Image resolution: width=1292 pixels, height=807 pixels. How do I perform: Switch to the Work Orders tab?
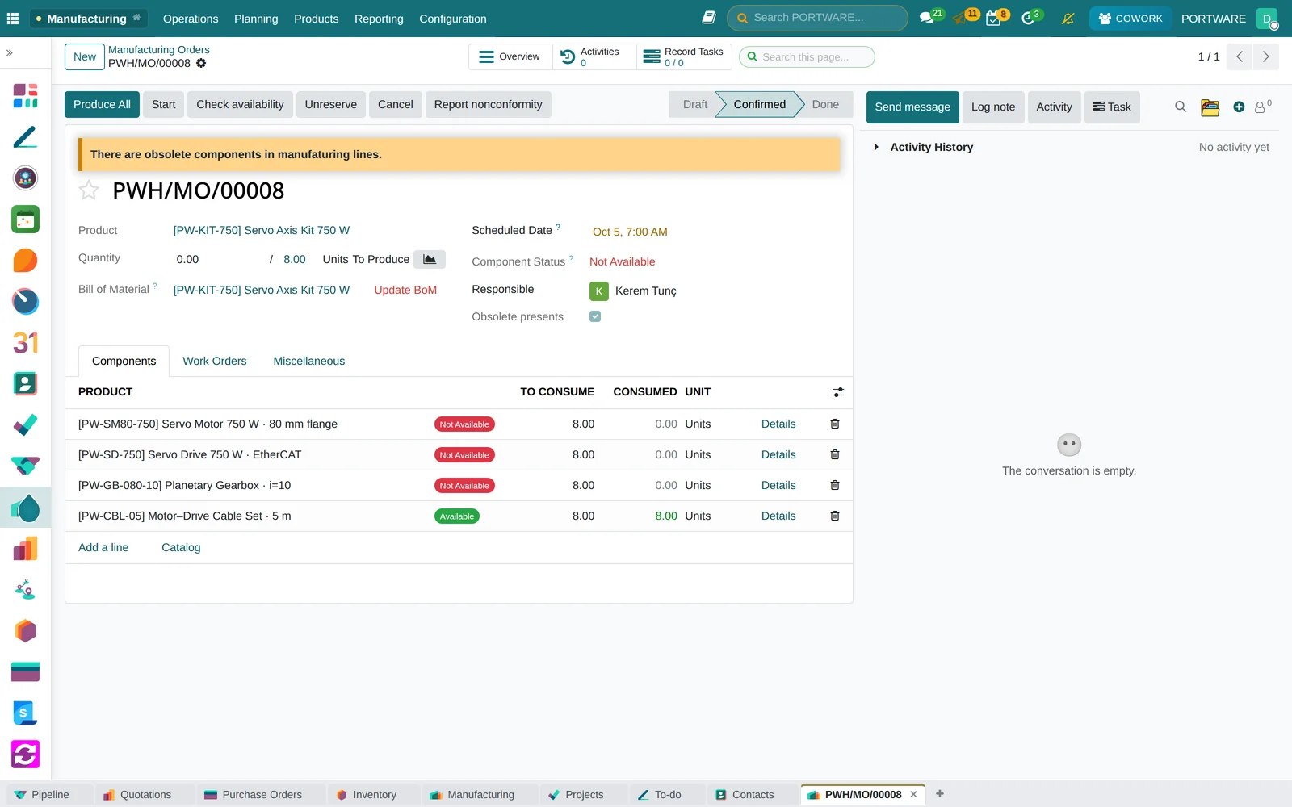tap(215, 361)
